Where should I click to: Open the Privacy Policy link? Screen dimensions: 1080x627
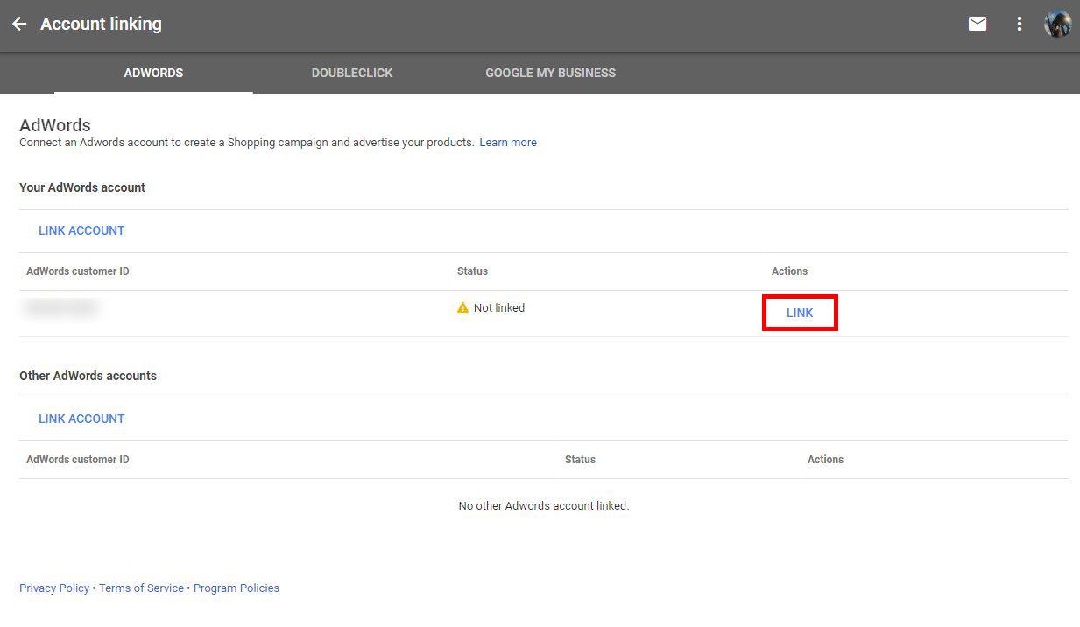point(54,588)
